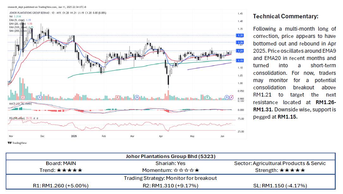Click the MACD 0.000 axis level
Viewport: 343px width, 194px height.
pyautogui.click(x=241, y=110)
